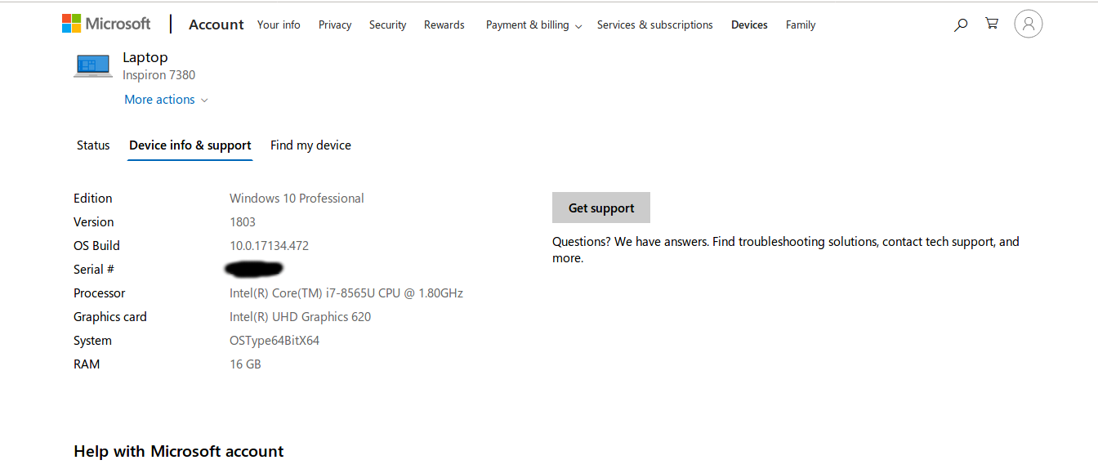Click the OS build 10.0.17134.472 value
The width and height of the screenshot is (1098, 469).
[269, 246]
